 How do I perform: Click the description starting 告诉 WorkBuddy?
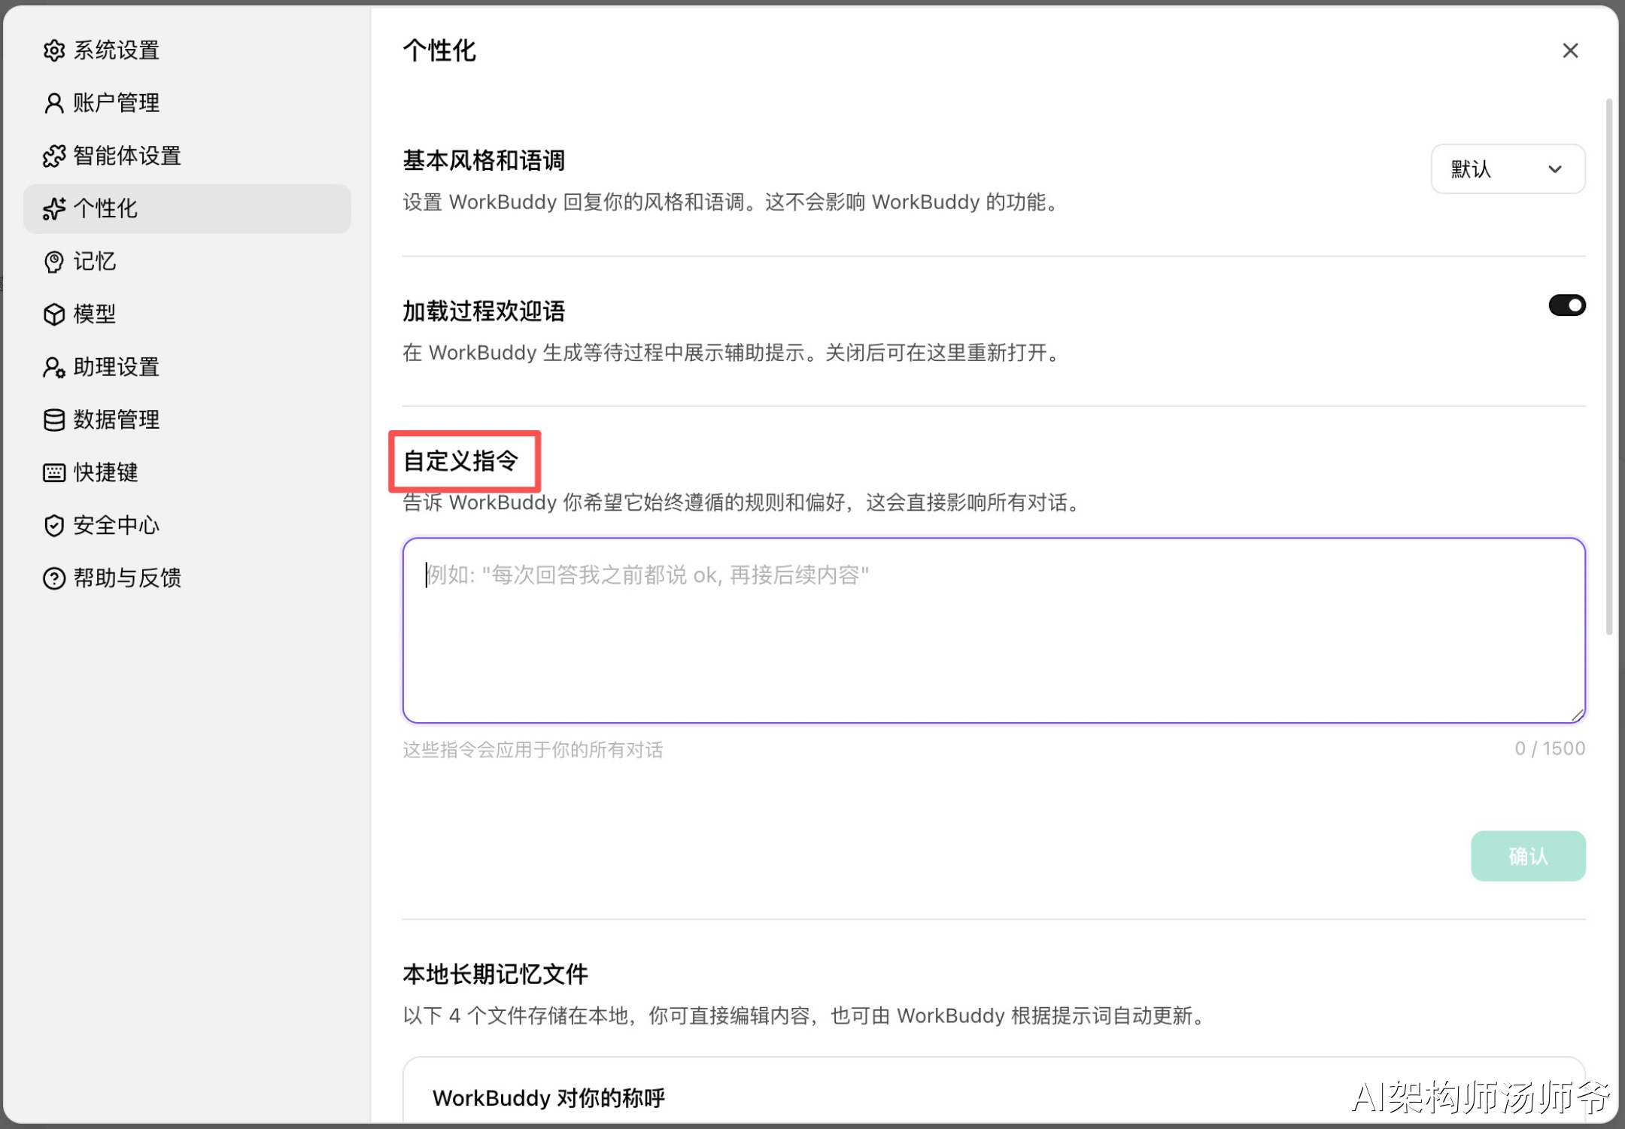[x=743, y=502]
